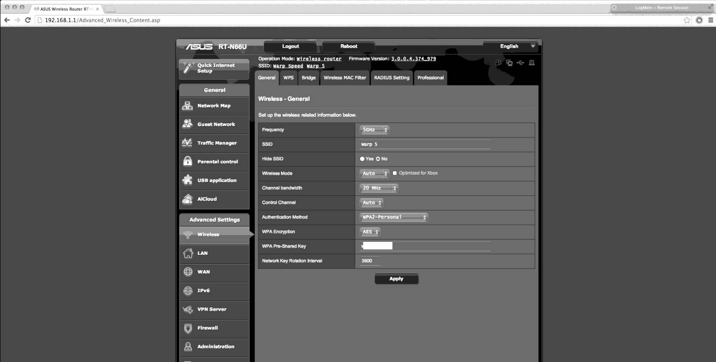Screen dimensions: 716x362
Task: Select No for Hide SSID
Action: tap(378, 159)
